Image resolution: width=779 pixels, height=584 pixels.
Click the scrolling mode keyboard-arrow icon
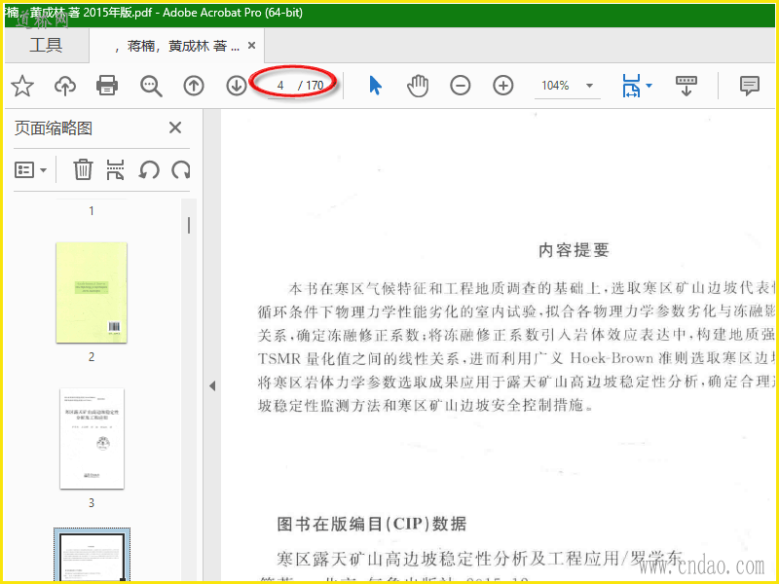(686, 86)
